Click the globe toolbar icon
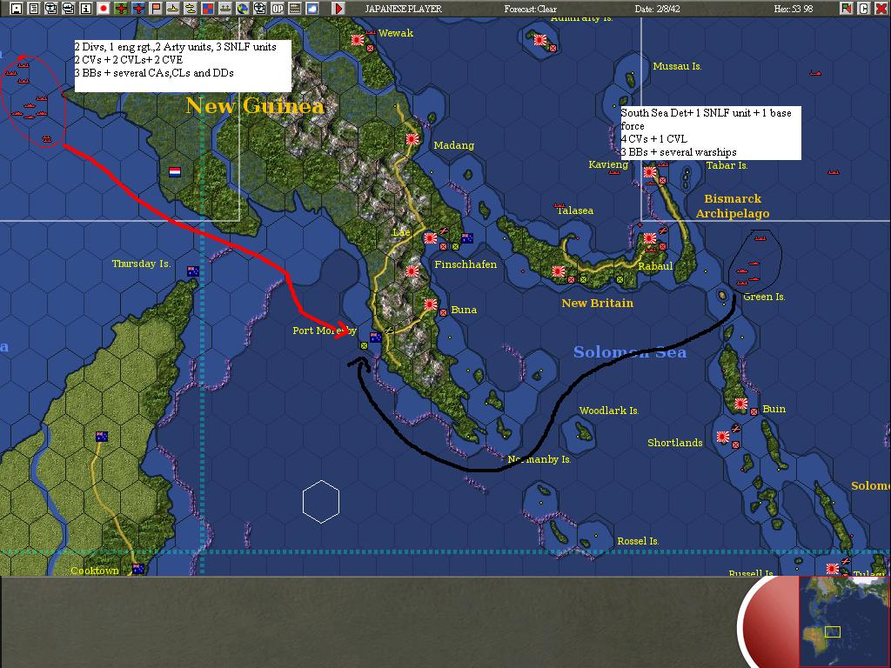 pyautogui.click(x=243, y=9)
